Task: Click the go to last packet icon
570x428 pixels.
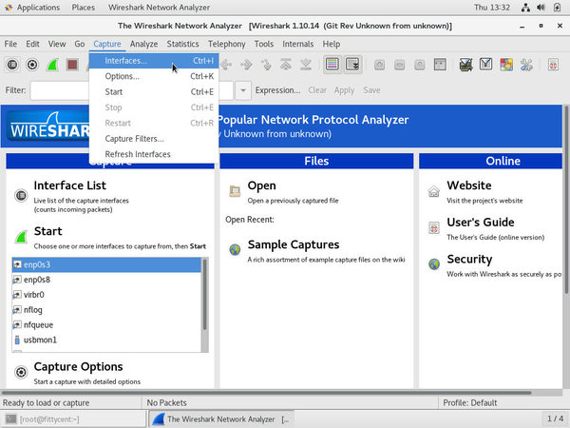Action: pyautogui.click(x=306, y=65)
